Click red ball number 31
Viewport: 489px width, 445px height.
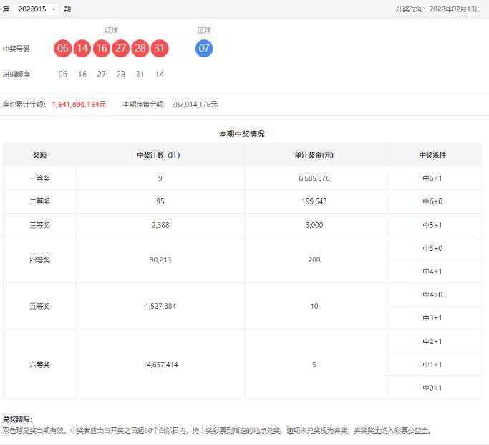[x=160, y=49]
